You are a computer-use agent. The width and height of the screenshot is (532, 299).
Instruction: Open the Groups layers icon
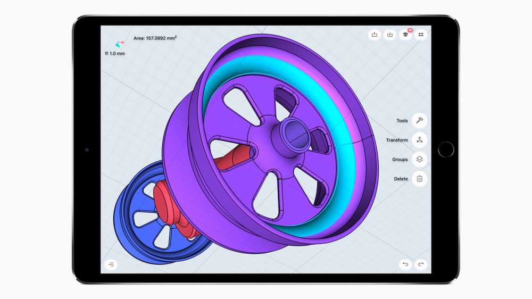(419, 159)
